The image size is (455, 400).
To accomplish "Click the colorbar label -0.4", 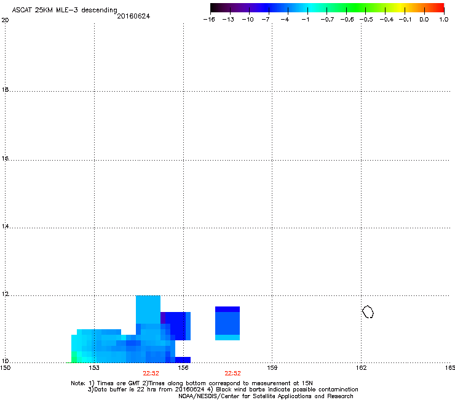I will [x=387, y=20].
